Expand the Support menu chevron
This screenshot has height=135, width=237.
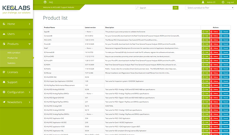coord(29,82)
